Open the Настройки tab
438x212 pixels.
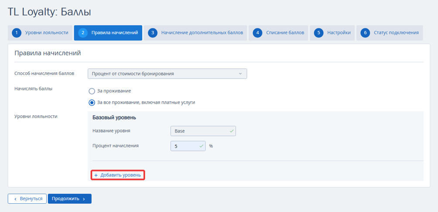(332, 33)
